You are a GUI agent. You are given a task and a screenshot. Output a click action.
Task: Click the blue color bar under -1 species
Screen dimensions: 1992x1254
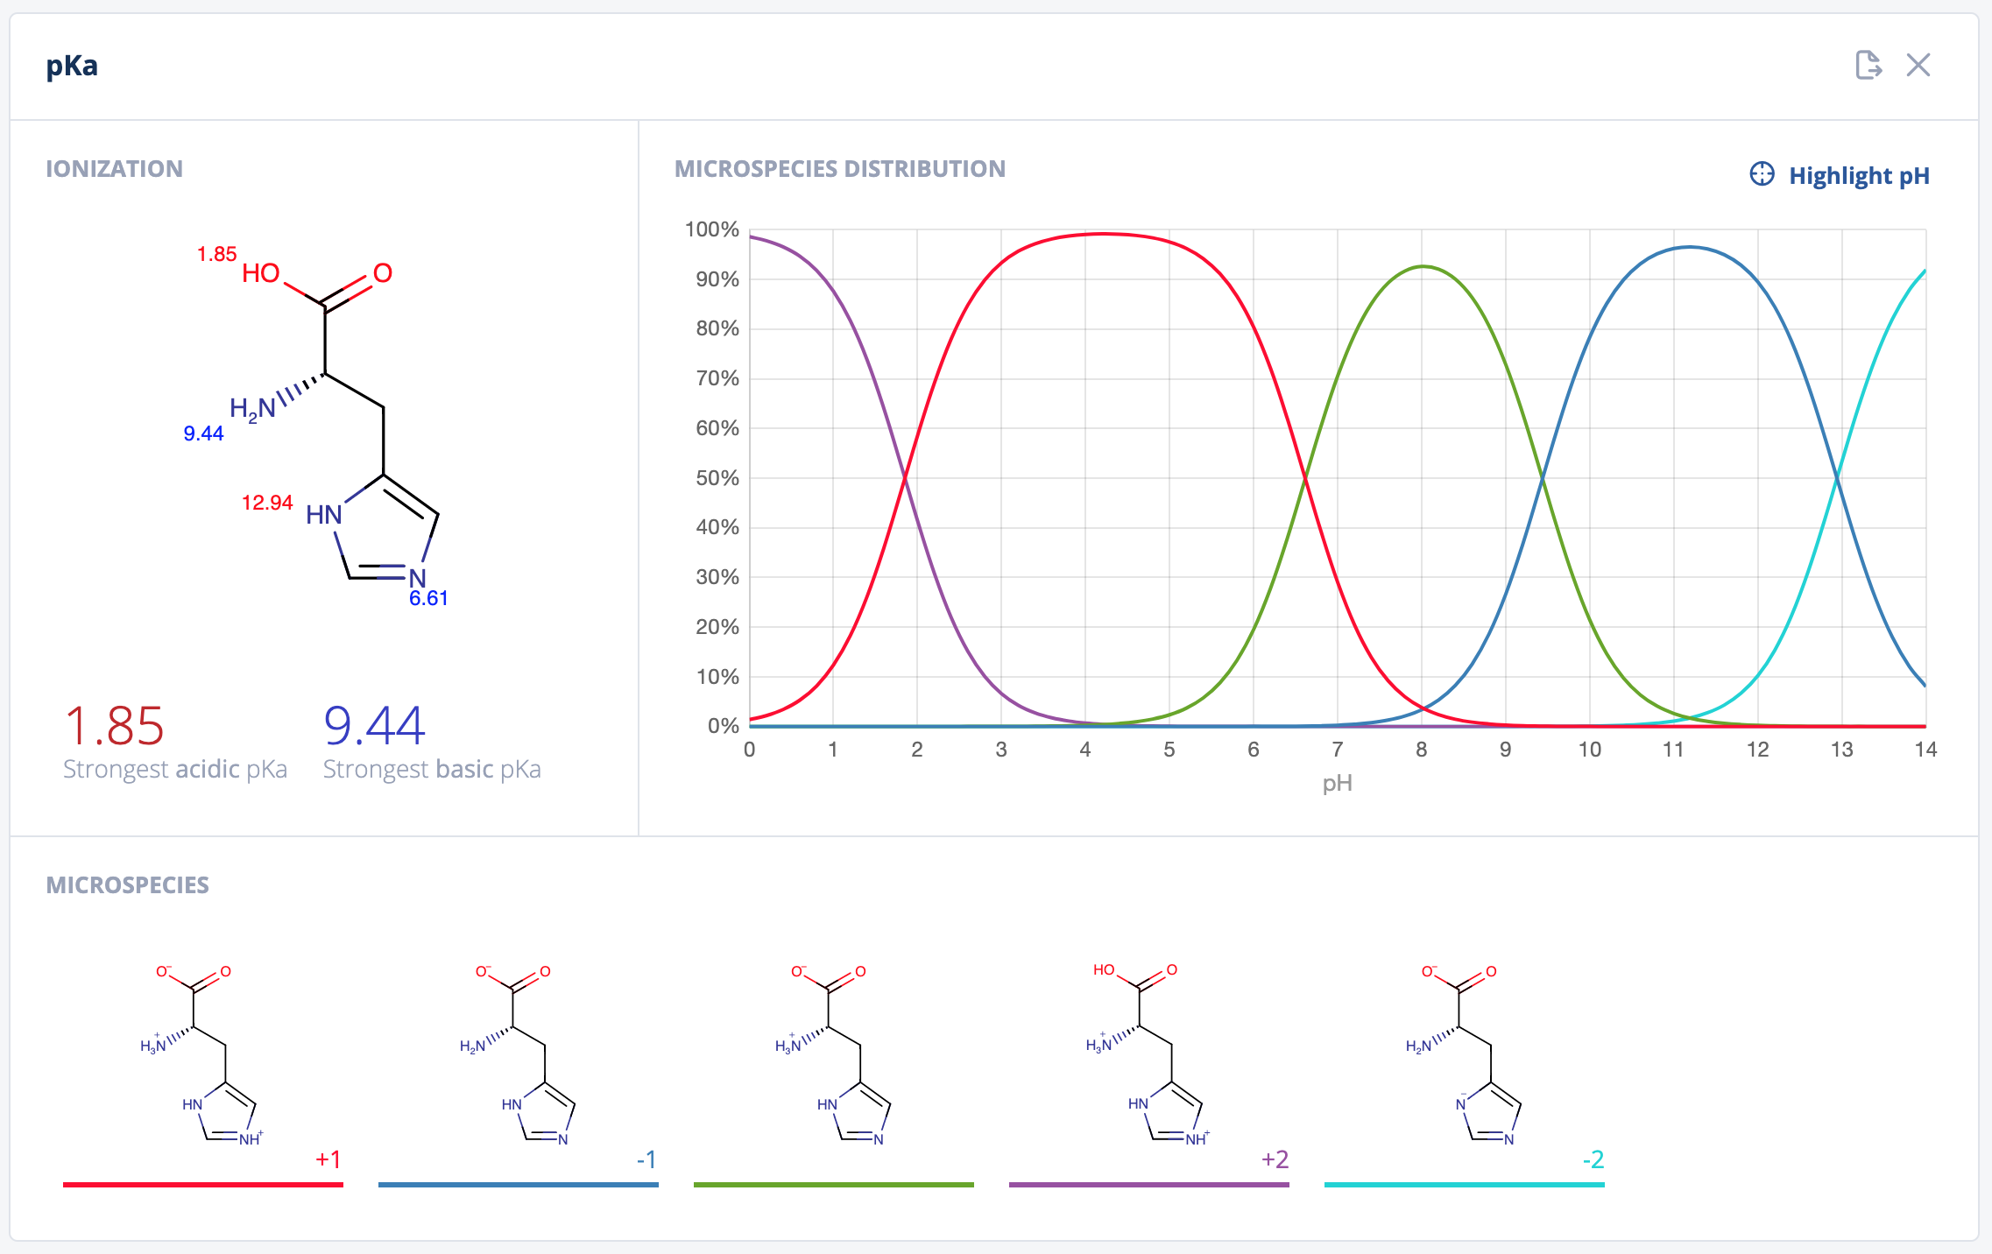pos(518,1184)
